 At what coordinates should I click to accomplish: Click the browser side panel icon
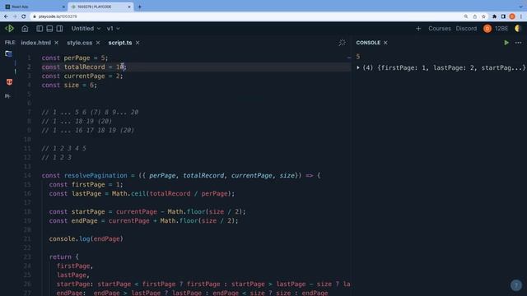tap(503, 16)
